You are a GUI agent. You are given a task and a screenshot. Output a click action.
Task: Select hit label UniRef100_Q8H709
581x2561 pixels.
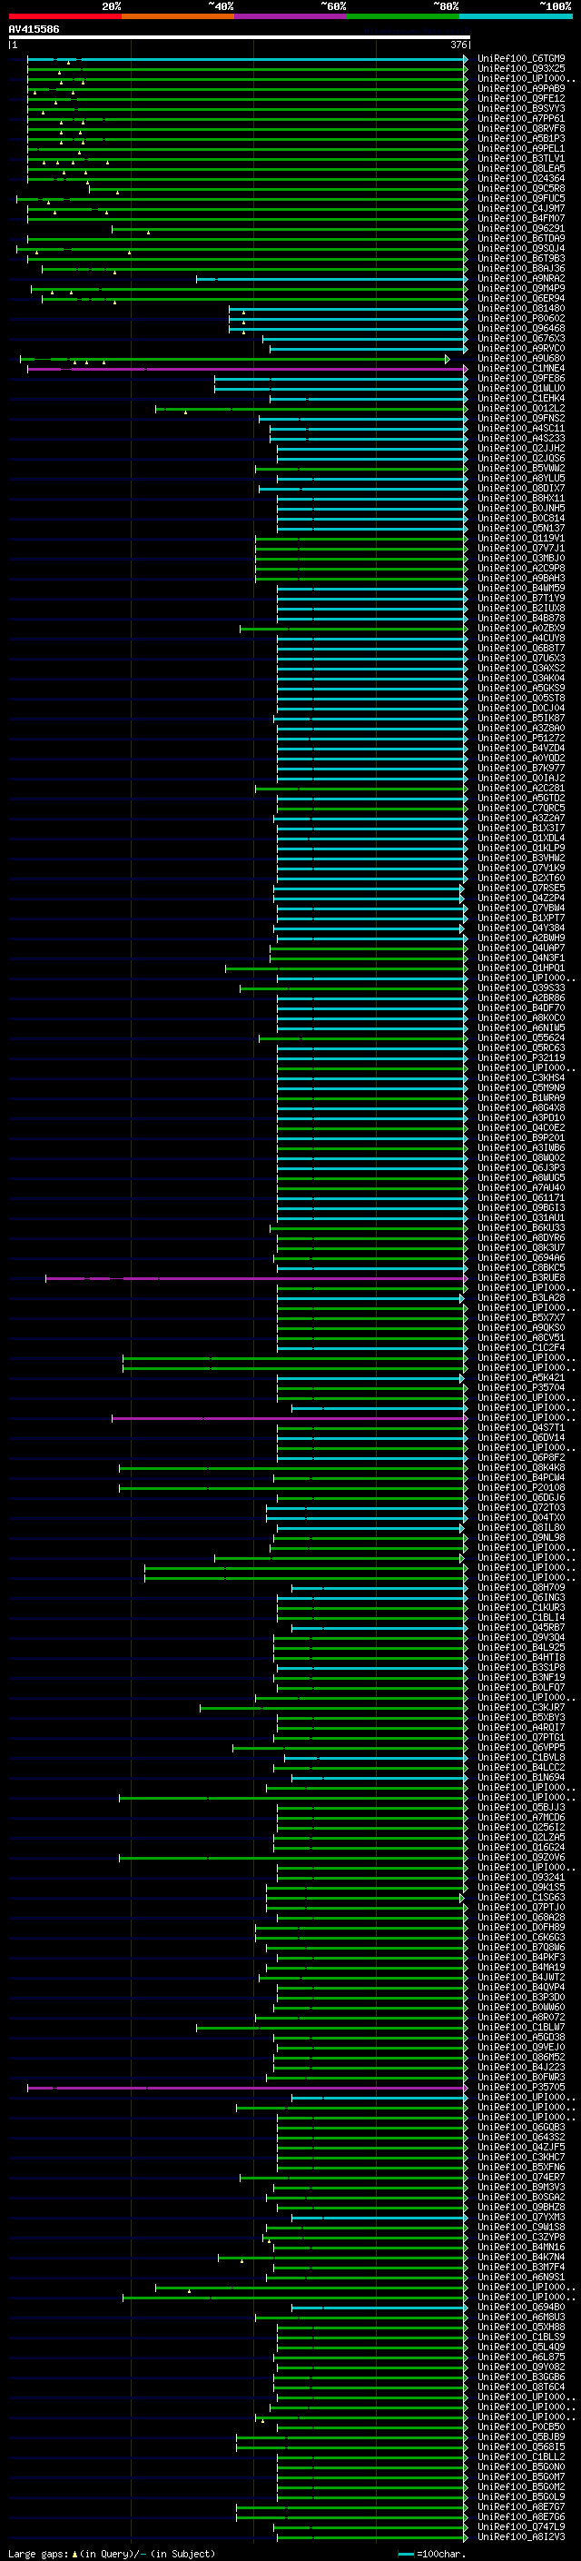pyautogui.click(x=520, y=1588)
